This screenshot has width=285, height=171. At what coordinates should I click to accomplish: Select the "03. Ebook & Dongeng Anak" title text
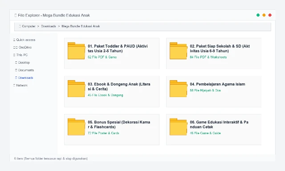click(119, 86)
